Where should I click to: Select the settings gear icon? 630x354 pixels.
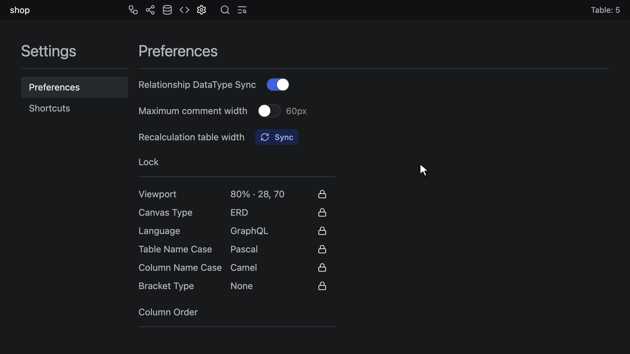point(201,10)
